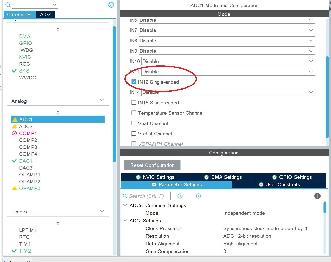
Task: Select DAC3 peripheral
Action: tap(26, 168)
